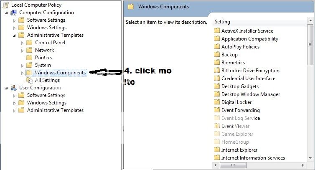
Task: Click the Internet Explorer folder icon
Action: tap(216, 150)
